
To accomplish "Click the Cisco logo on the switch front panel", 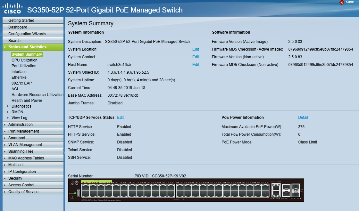I will point(74,183).
